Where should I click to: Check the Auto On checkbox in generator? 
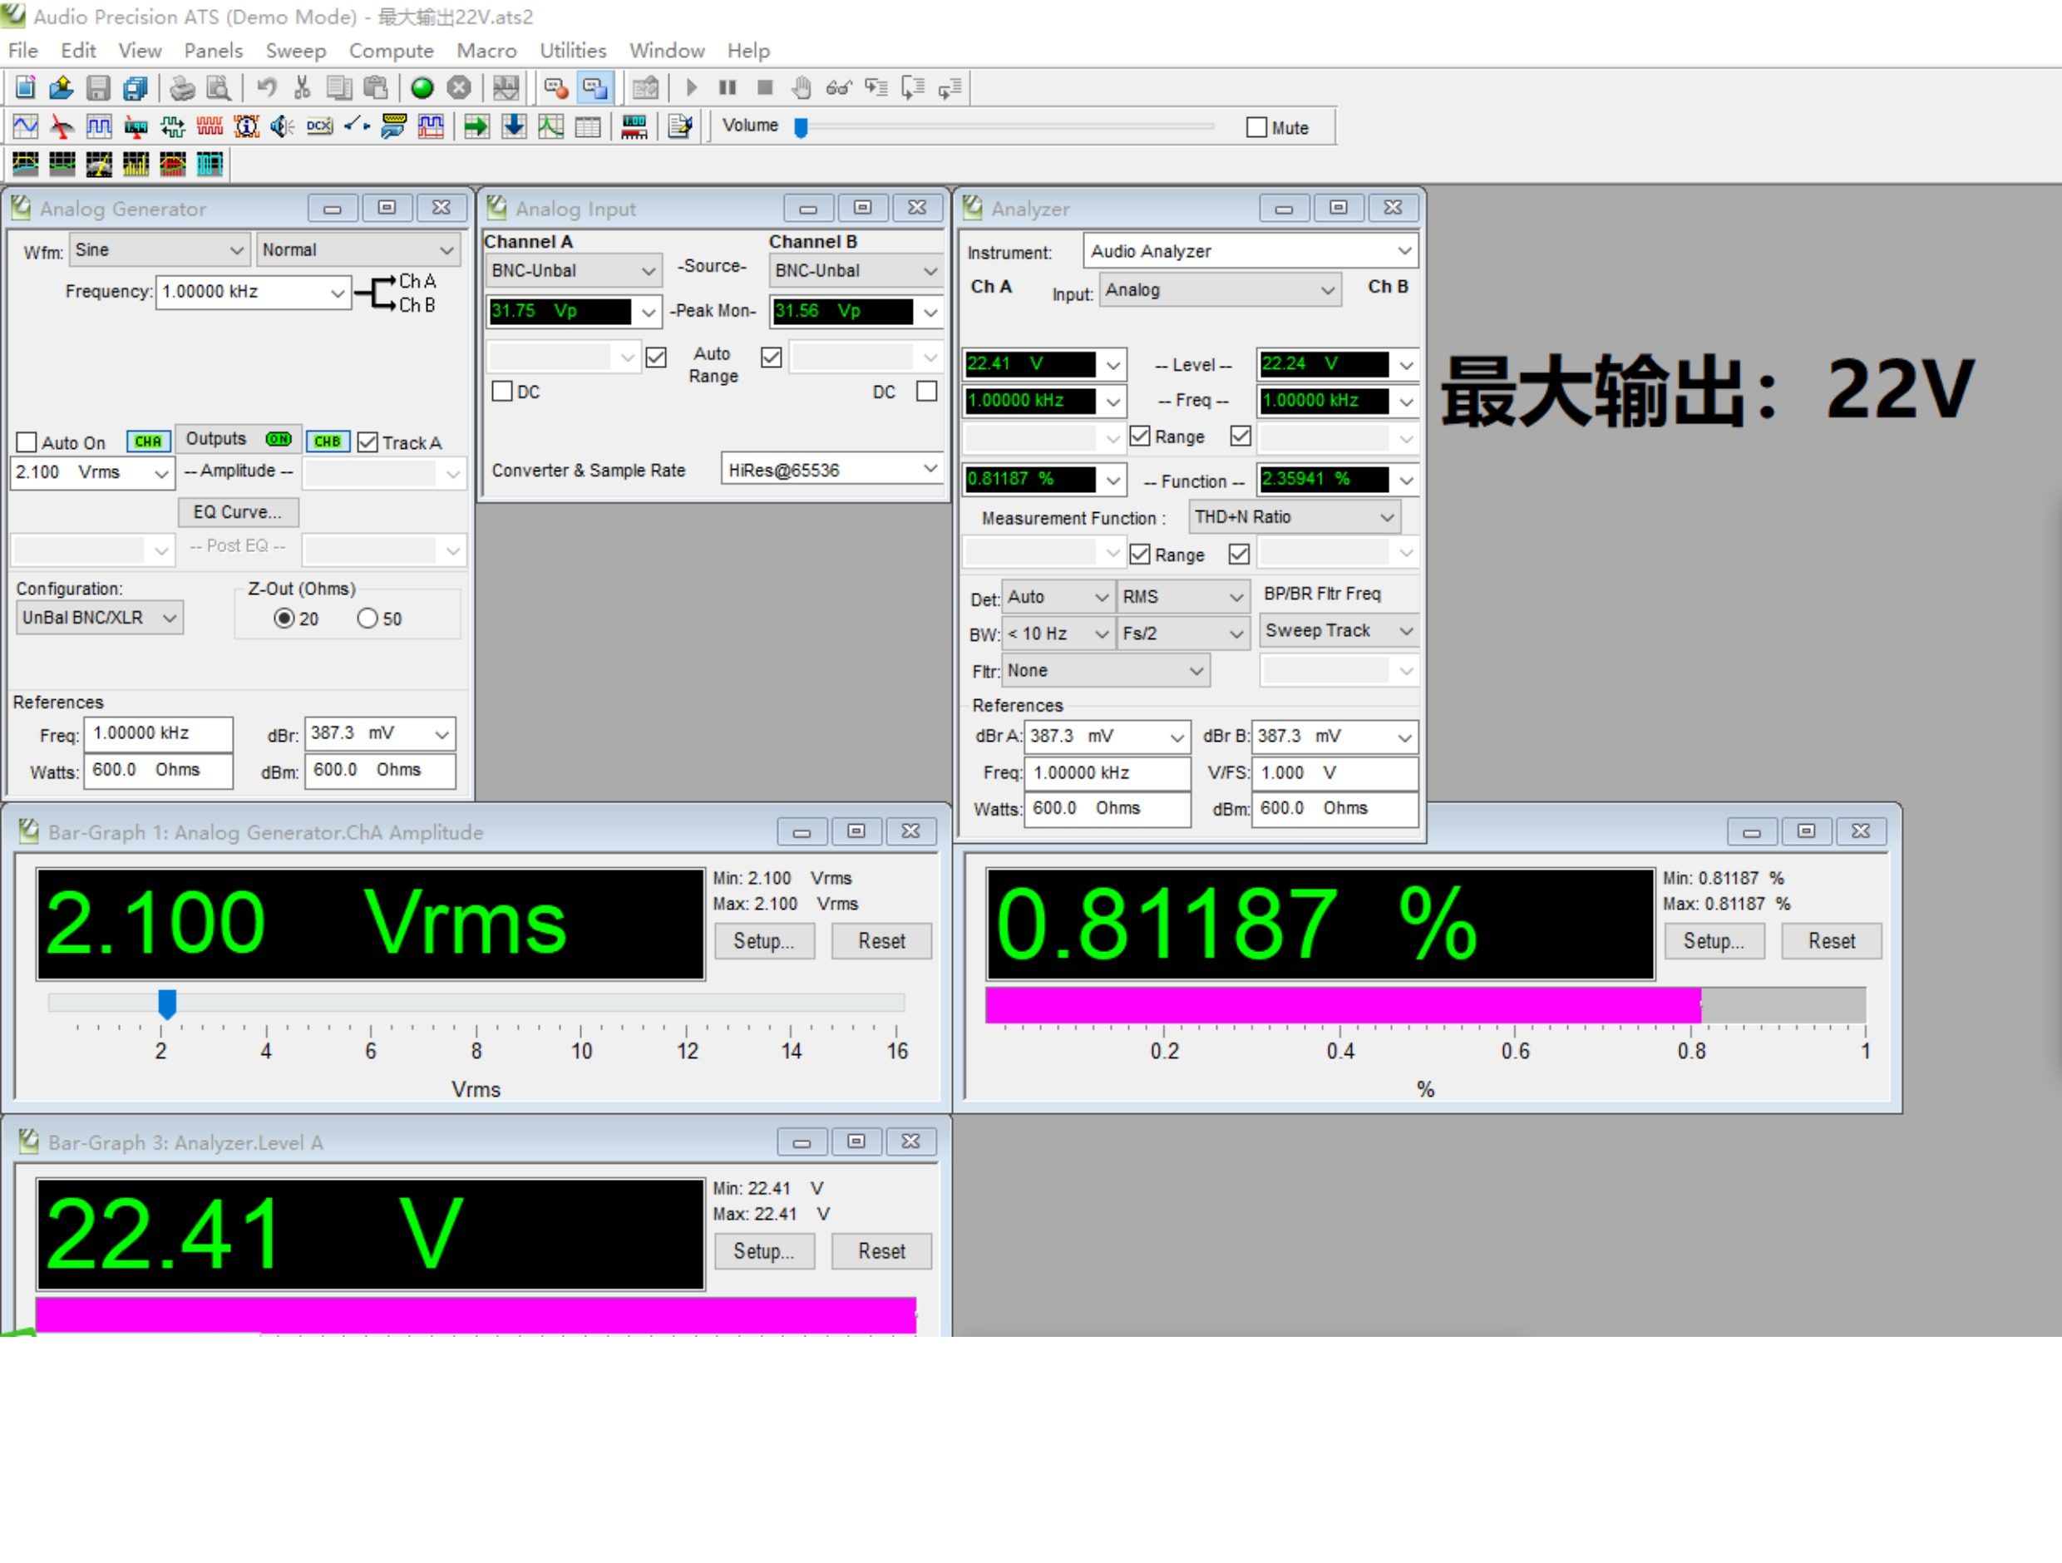click(x=27, y=442)
